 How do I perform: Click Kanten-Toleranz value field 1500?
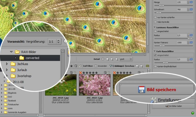(182, 42)
